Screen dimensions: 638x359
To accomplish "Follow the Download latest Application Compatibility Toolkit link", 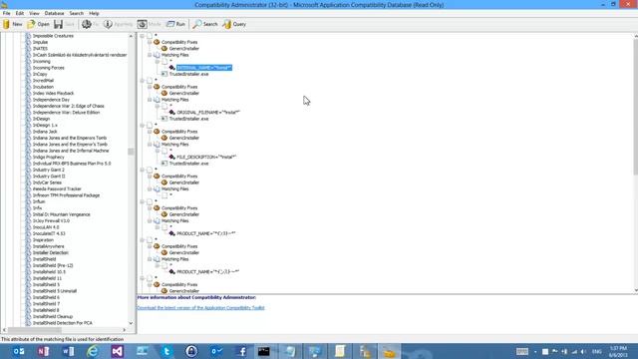I will click(200, 308).
